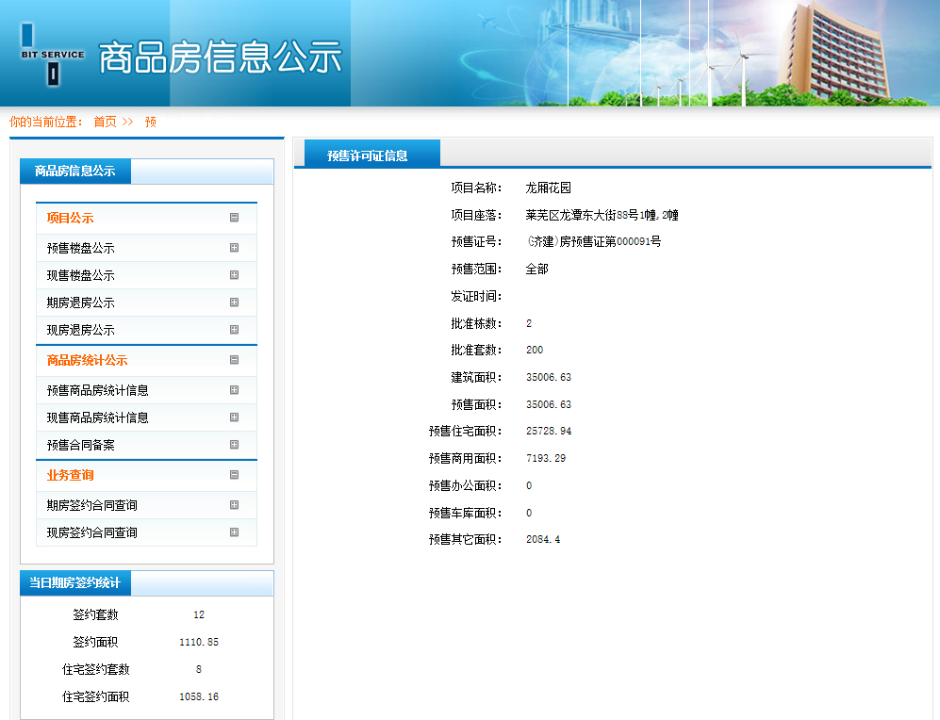The width and height of the screenshot is (940, 720).
Task: Click the 预售住宅面积 value 25728.94
Action: pyautogui.click(x=549, y=432)
